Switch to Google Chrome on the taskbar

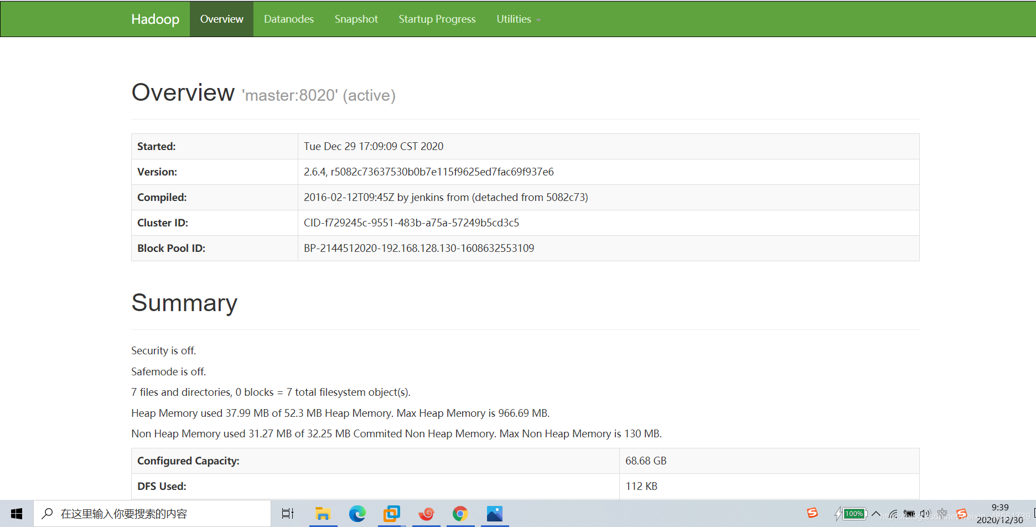pos(460,514)
